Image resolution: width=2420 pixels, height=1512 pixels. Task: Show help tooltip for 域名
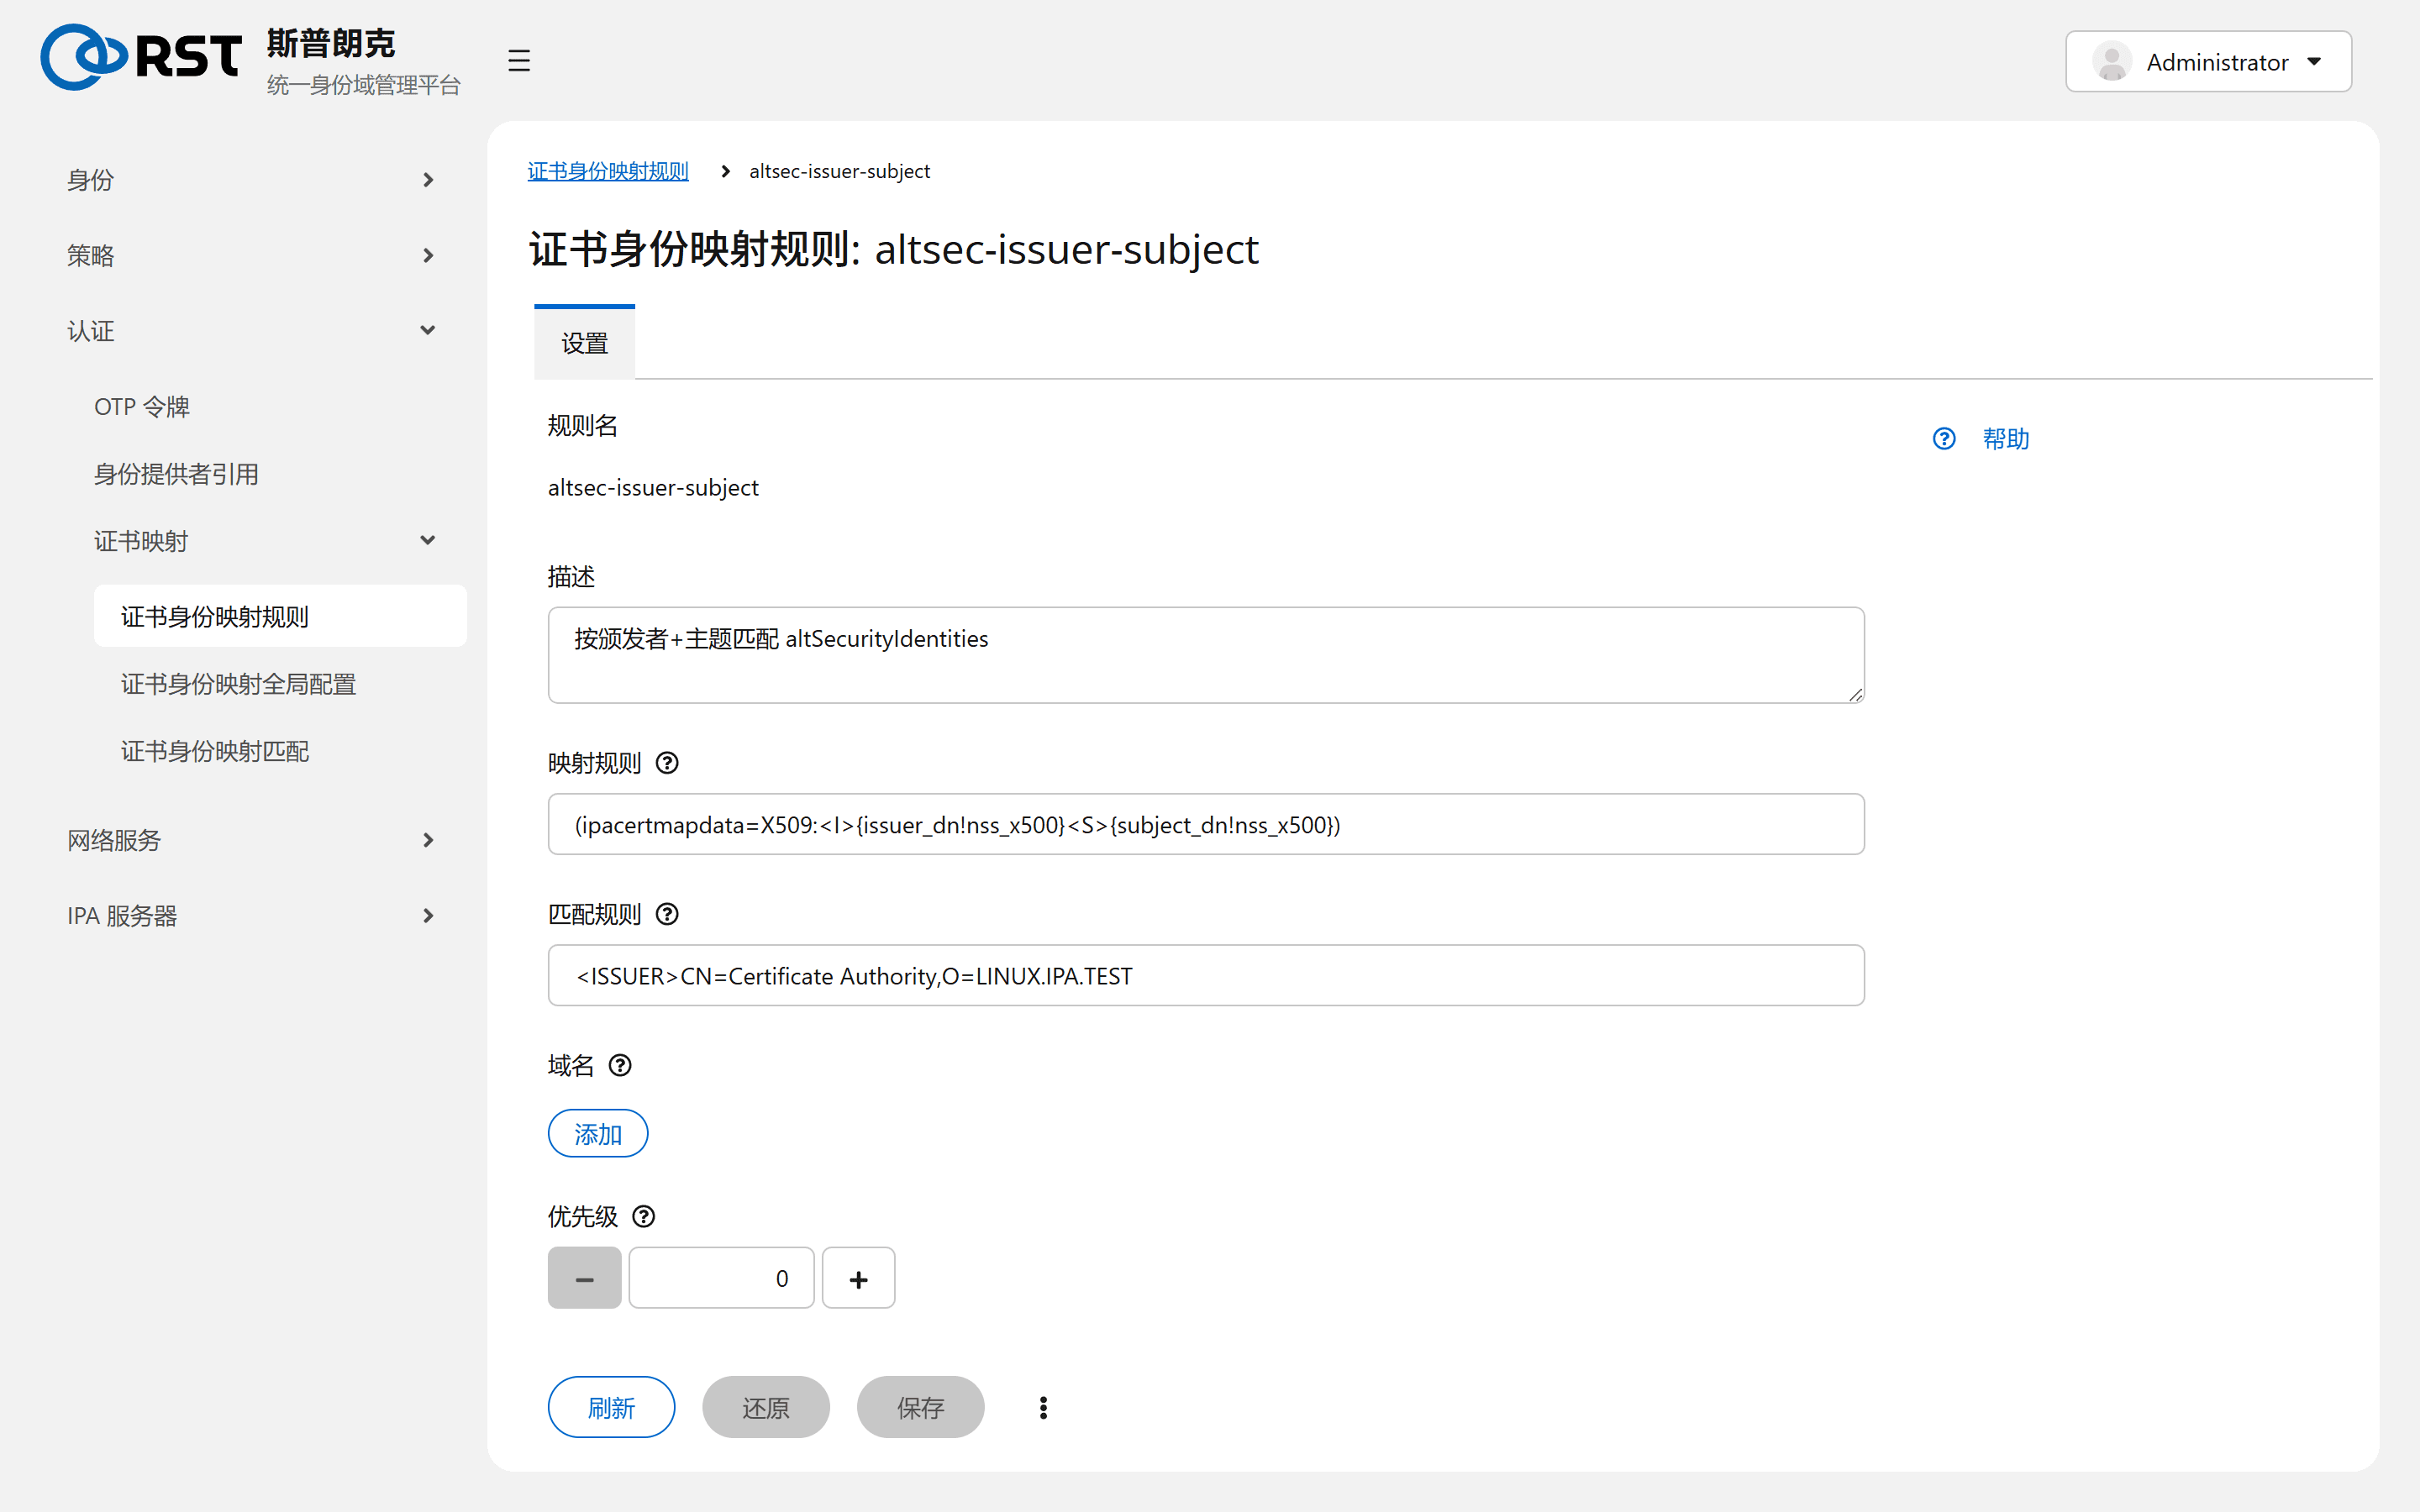pyautogui.click(x=620, y=1065)
